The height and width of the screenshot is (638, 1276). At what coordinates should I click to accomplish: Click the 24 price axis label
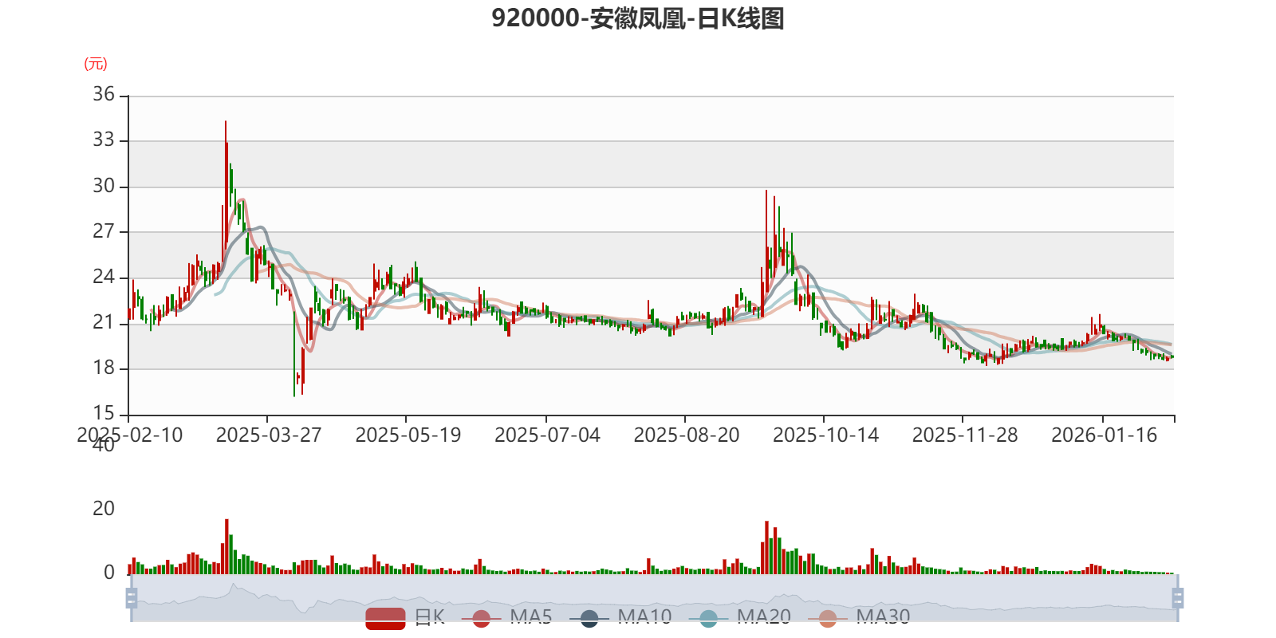coord(104,278)
